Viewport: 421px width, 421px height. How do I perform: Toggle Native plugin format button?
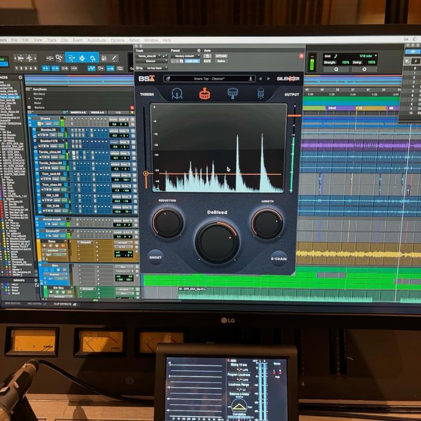pyautogui.click(x=221, y=61)
